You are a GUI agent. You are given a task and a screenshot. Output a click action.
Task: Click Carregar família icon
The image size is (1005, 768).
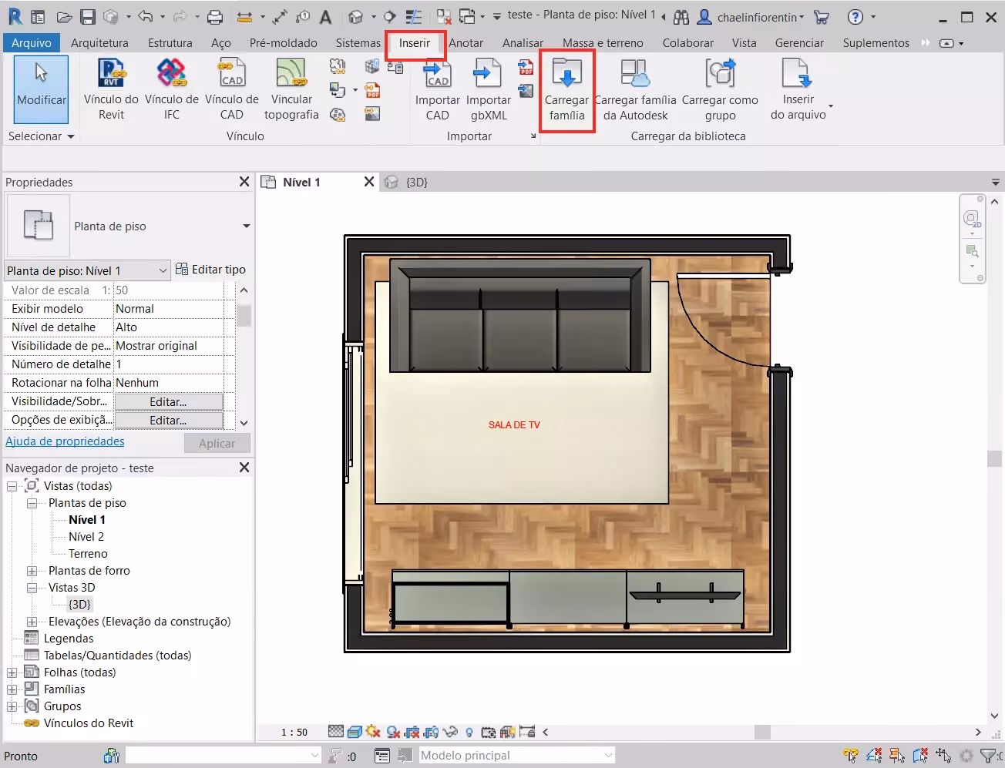567,75
